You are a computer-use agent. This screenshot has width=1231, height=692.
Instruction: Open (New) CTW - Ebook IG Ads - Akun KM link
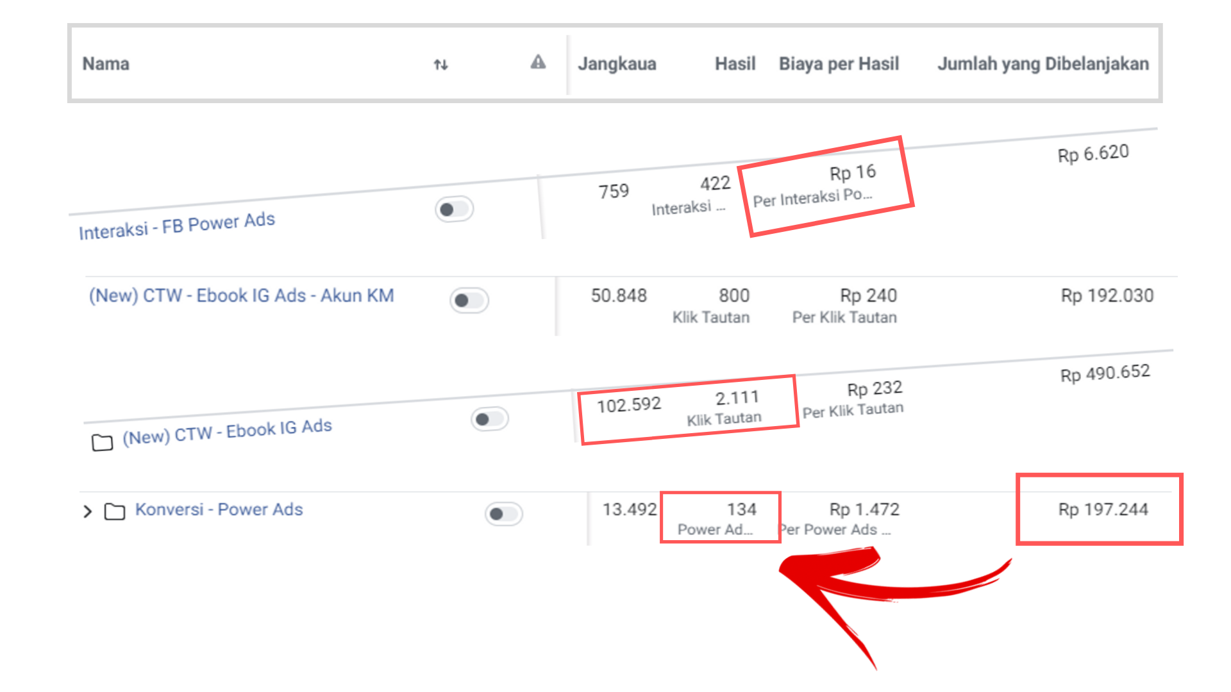coord(241,296)
